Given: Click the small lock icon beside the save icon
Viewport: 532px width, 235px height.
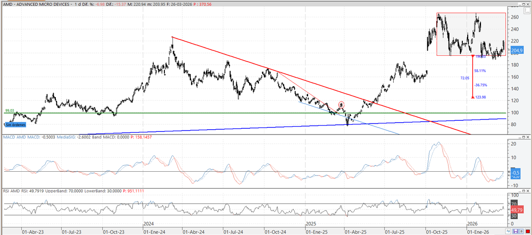Looking at the screenshot, I should click(521, 231).
